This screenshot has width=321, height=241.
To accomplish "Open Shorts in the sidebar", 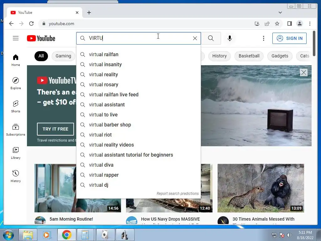I will point(16,107).
